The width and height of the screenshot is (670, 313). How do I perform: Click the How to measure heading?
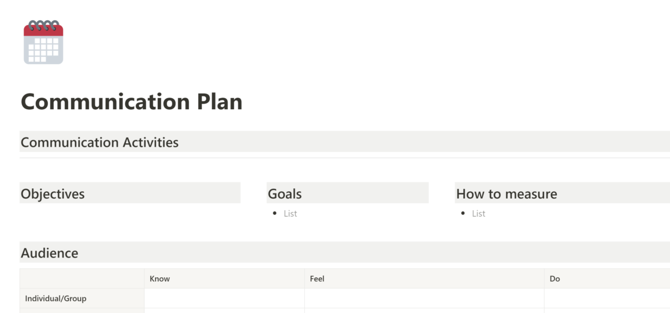(507, 194)
